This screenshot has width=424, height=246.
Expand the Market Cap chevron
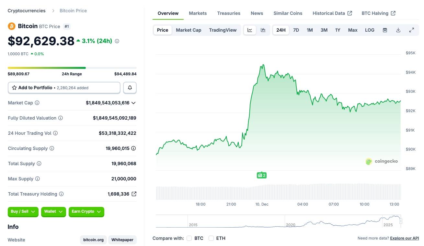click(x=133, y=103)
